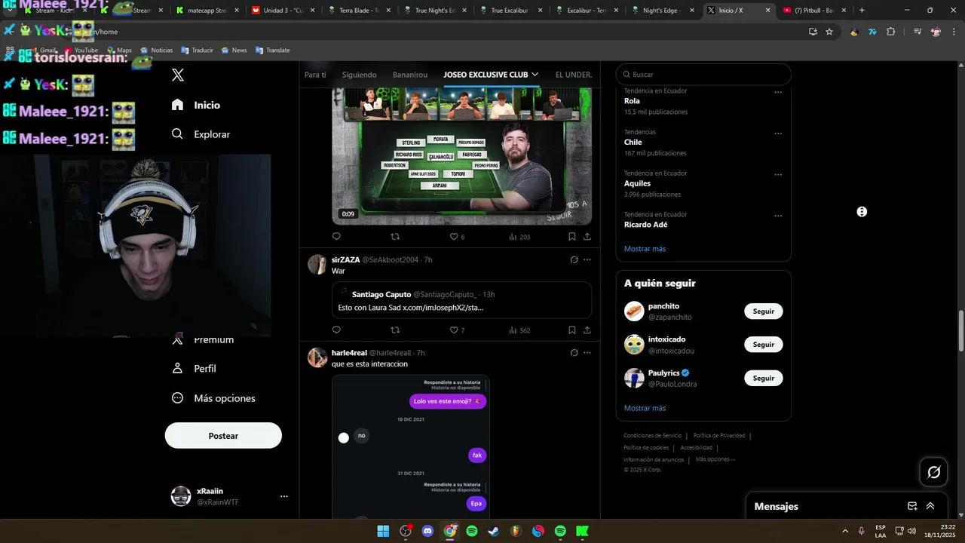Open Grok icon on sirZAZA's post

point(574,259)
